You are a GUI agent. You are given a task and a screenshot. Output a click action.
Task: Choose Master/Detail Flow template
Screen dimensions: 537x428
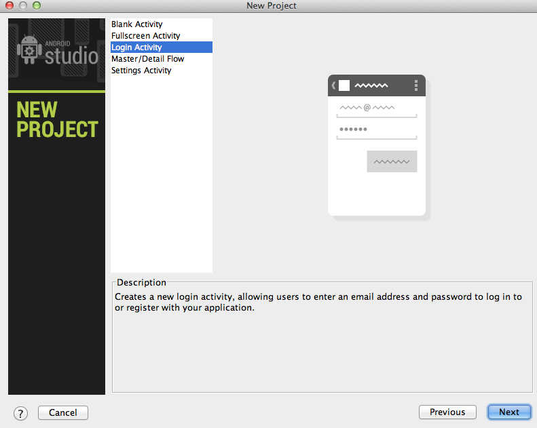[x=162, y=59]
